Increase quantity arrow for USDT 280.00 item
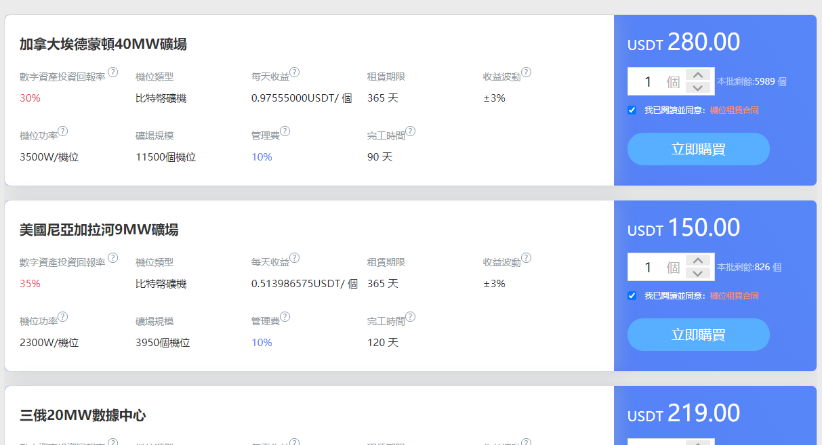822x445 pixels. [698, 75]
